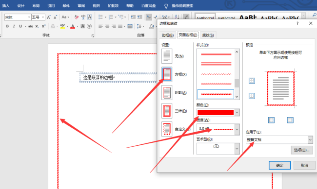Click the red color swatch under 颜色
The height and width of the screenshot is (189, 317).
click(216, 112)
